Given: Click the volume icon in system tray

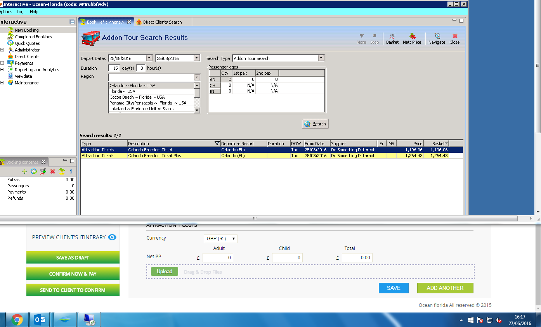Looking at the screenshot, I should point(499,320).
